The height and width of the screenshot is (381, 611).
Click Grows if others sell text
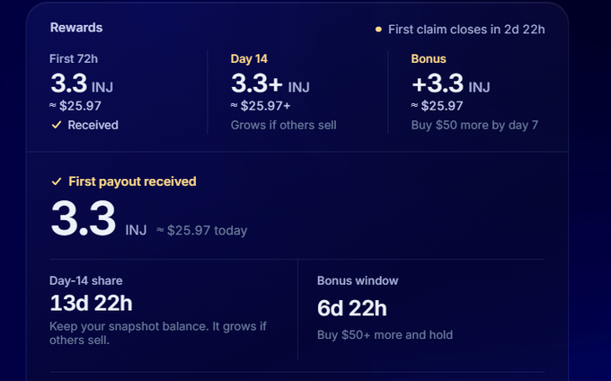pos(283,125)
